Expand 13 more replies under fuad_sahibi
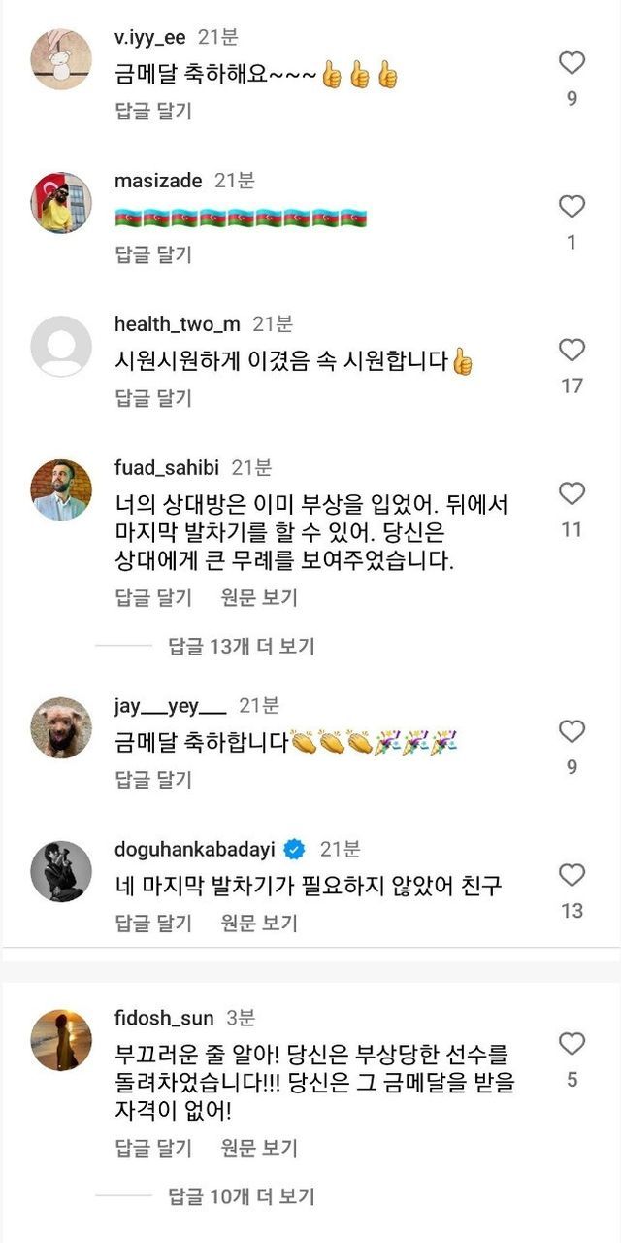This screenshot has height=1243, width=621. click(x=241, y=646)
